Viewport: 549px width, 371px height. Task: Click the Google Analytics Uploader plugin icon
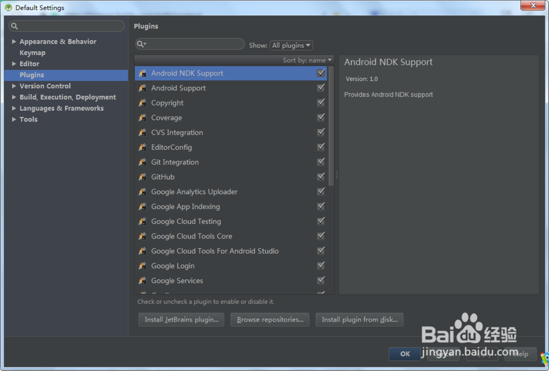click(x=143, y=192)
